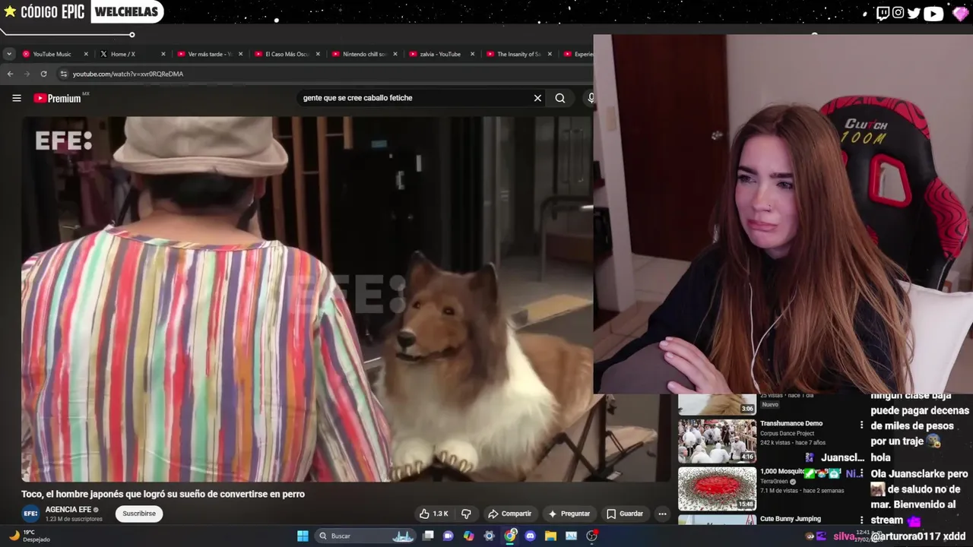The width and height of the screenshot is (973, 547).
Task: Open the Windows Start menu
Action: 303,536
